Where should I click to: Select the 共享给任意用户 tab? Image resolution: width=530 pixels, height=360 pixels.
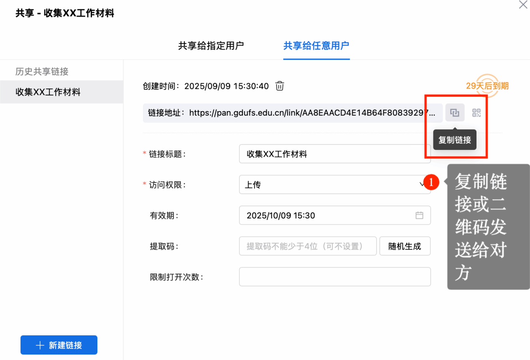click(316, 46)
